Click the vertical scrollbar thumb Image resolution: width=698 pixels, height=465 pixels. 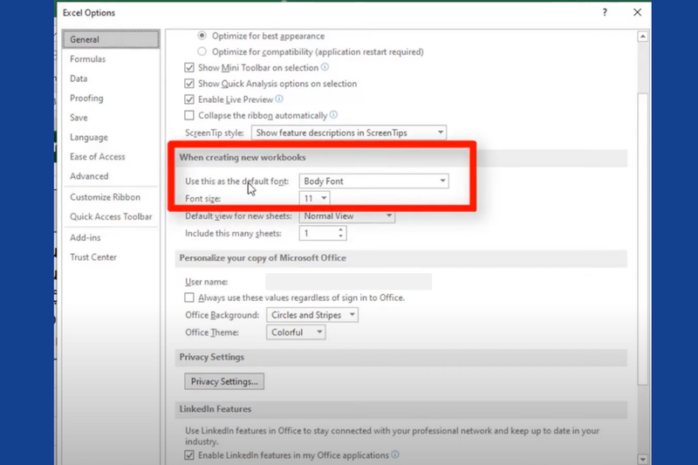pos(642,239)
